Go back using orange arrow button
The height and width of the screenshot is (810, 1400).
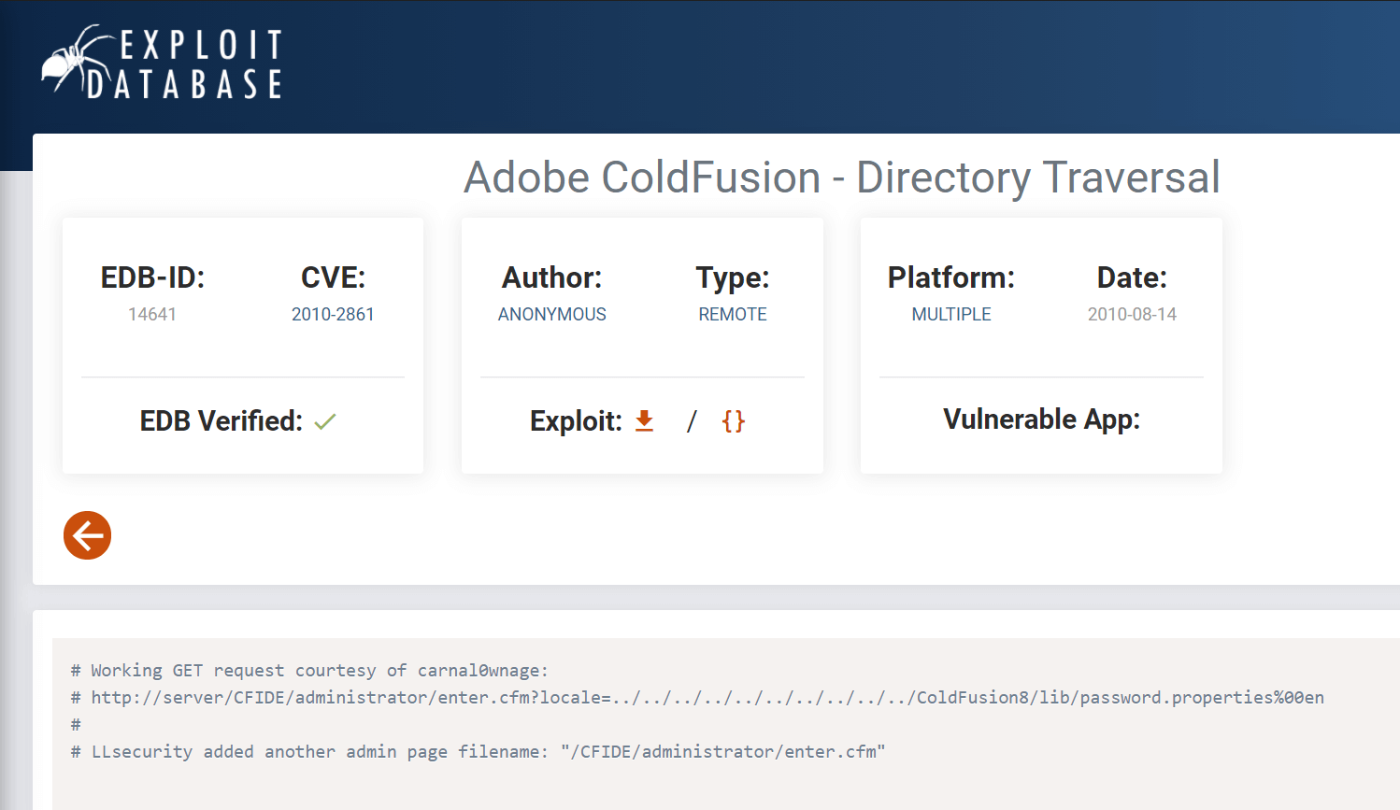[x=88, y=535]
